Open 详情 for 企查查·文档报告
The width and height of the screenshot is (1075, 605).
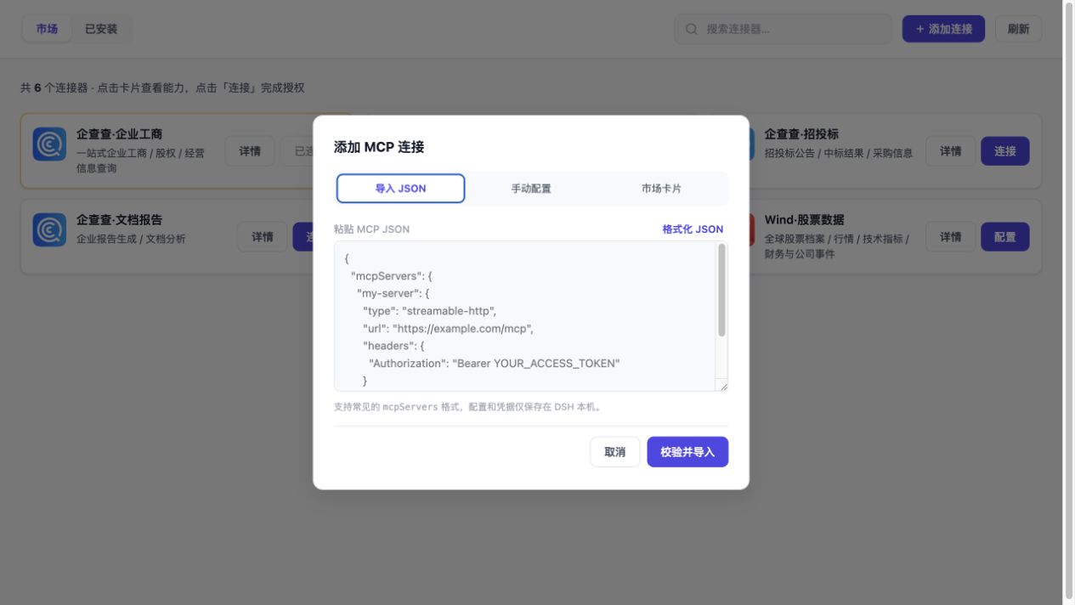coord(263,237)
